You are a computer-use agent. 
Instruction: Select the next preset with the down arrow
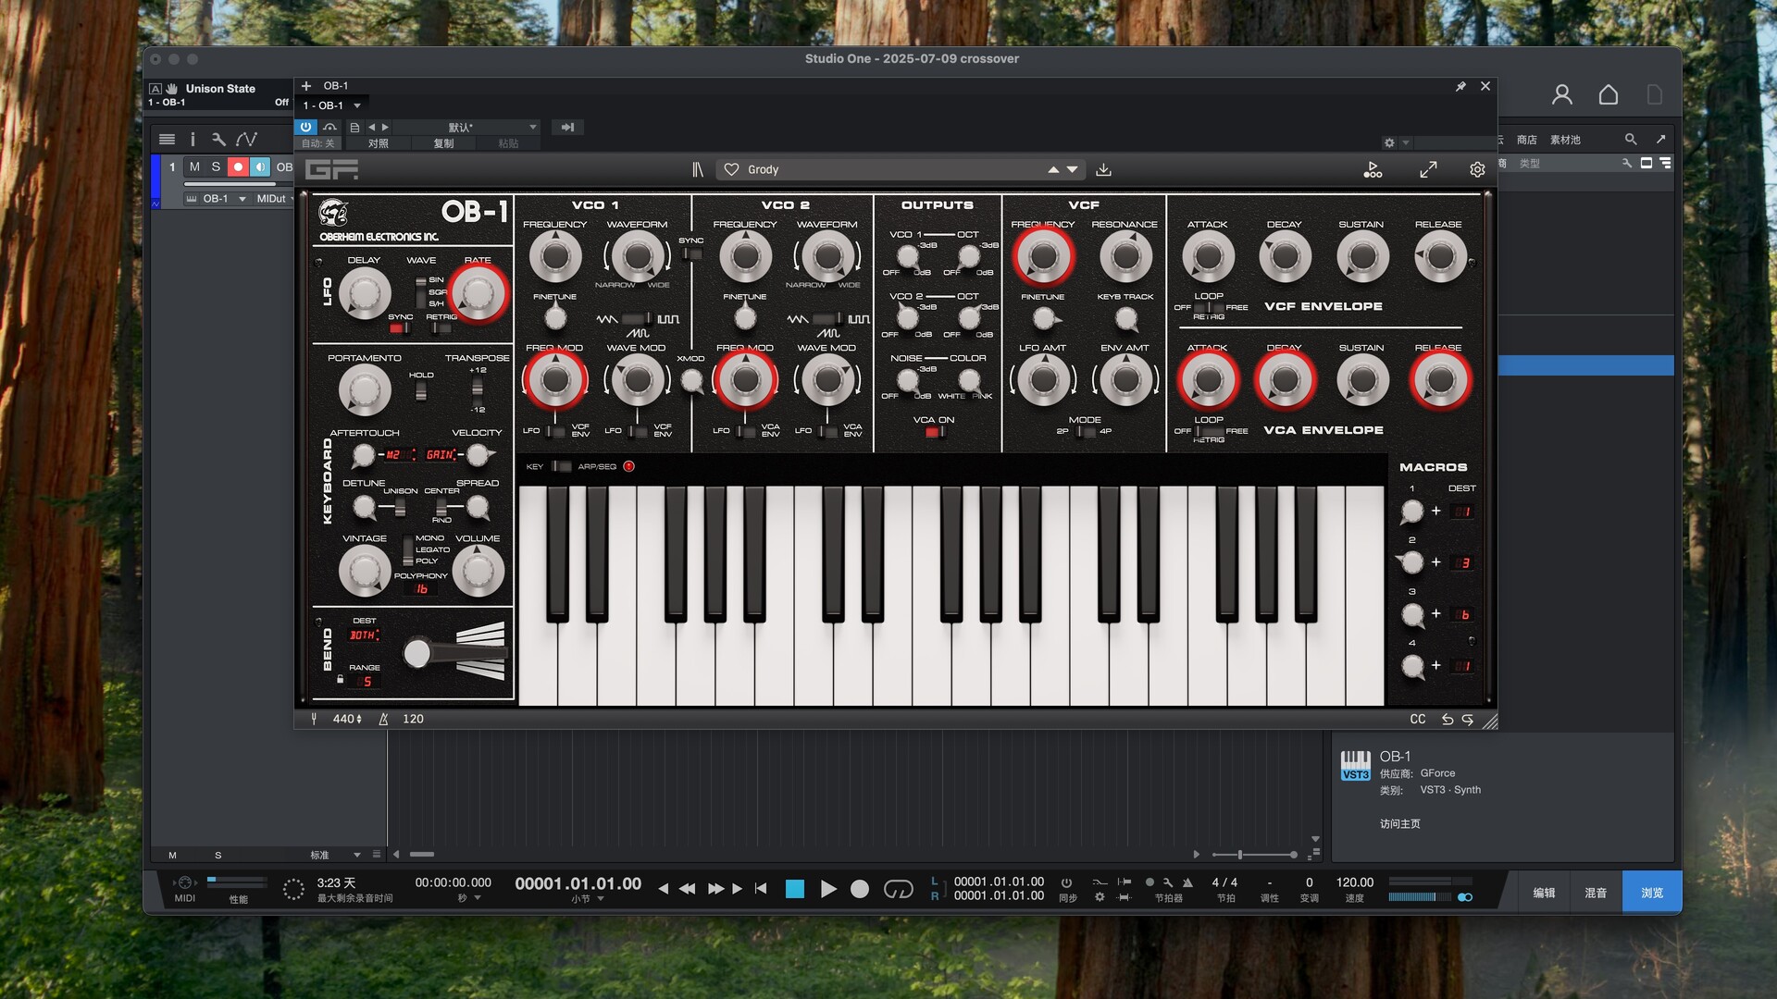(x=1072, y=169)
